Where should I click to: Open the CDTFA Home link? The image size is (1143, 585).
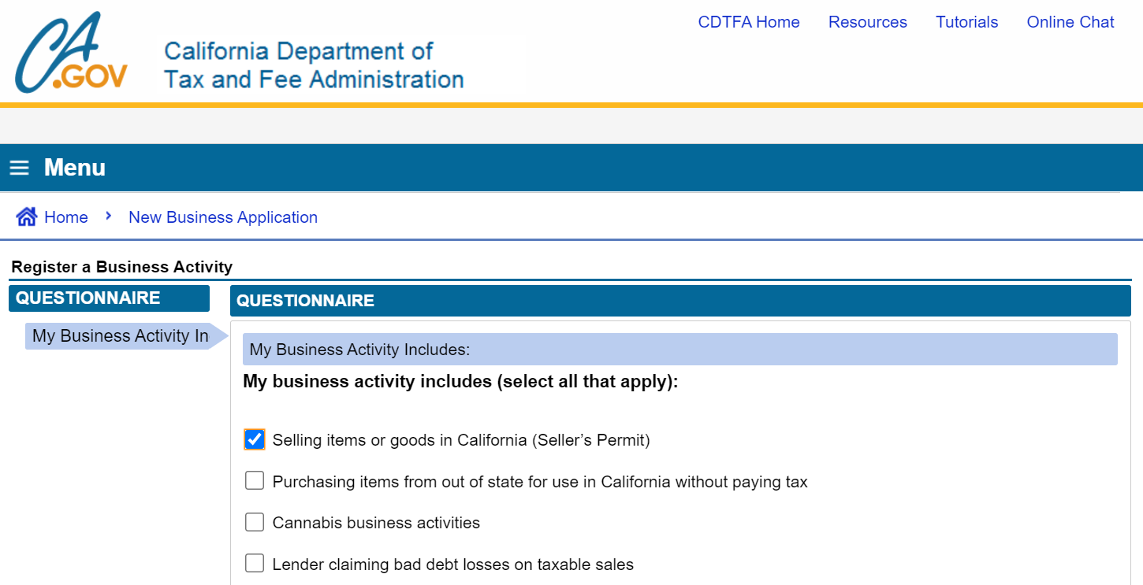749,22
